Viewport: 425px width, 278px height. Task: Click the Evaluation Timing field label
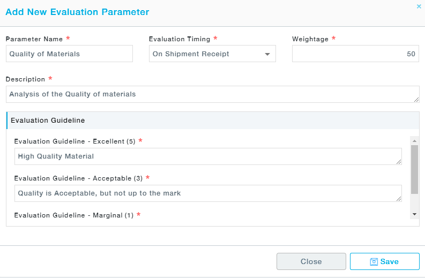coord(180,39)
